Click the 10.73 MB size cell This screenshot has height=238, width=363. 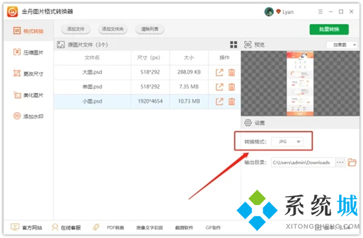pyautogui.click(x=189, y=102)
